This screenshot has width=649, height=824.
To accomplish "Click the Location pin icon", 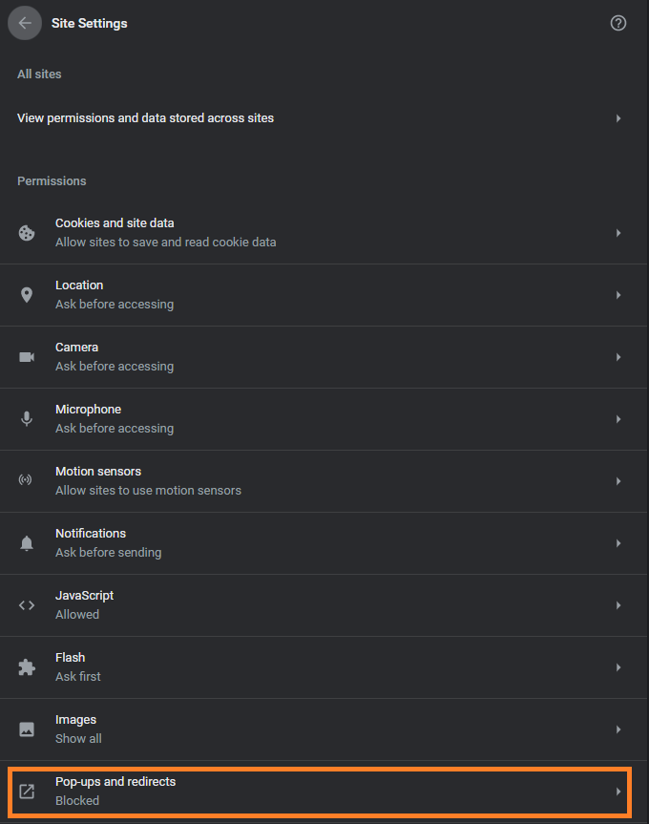I will coord(27,295).
